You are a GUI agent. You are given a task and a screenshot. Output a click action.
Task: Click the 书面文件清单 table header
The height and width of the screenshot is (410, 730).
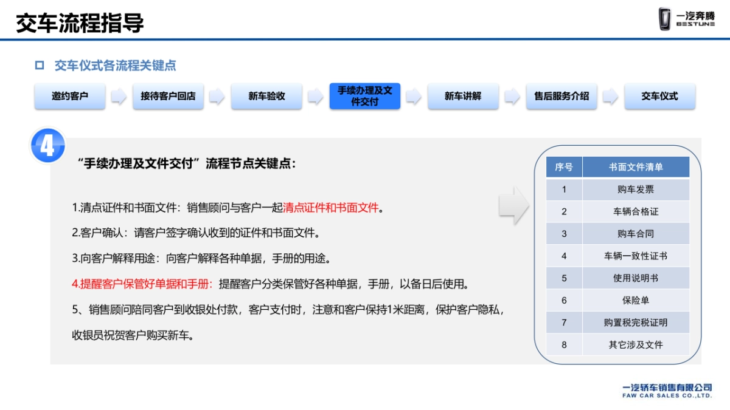point(637,167)
